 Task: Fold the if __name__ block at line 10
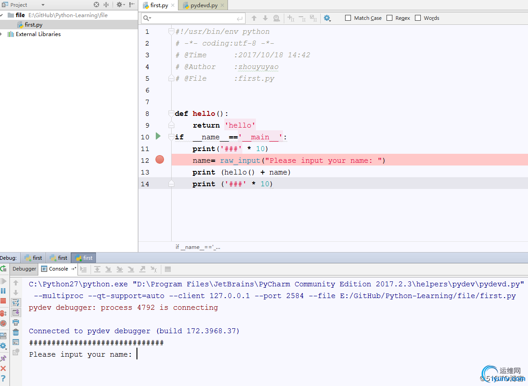171,137
